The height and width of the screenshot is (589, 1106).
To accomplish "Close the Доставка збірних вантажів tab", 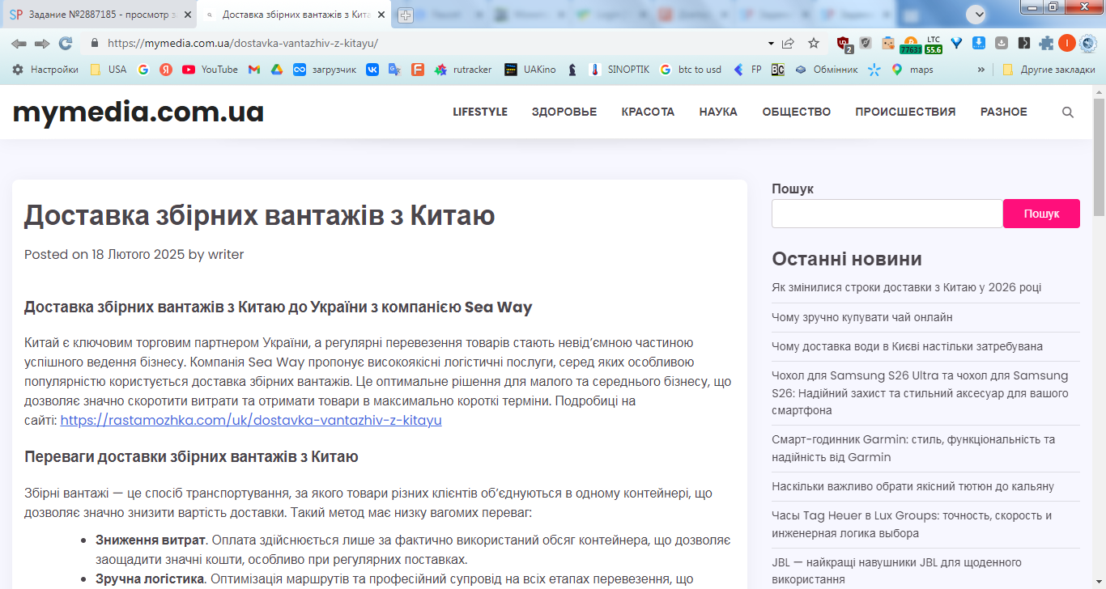I will 381,15.
